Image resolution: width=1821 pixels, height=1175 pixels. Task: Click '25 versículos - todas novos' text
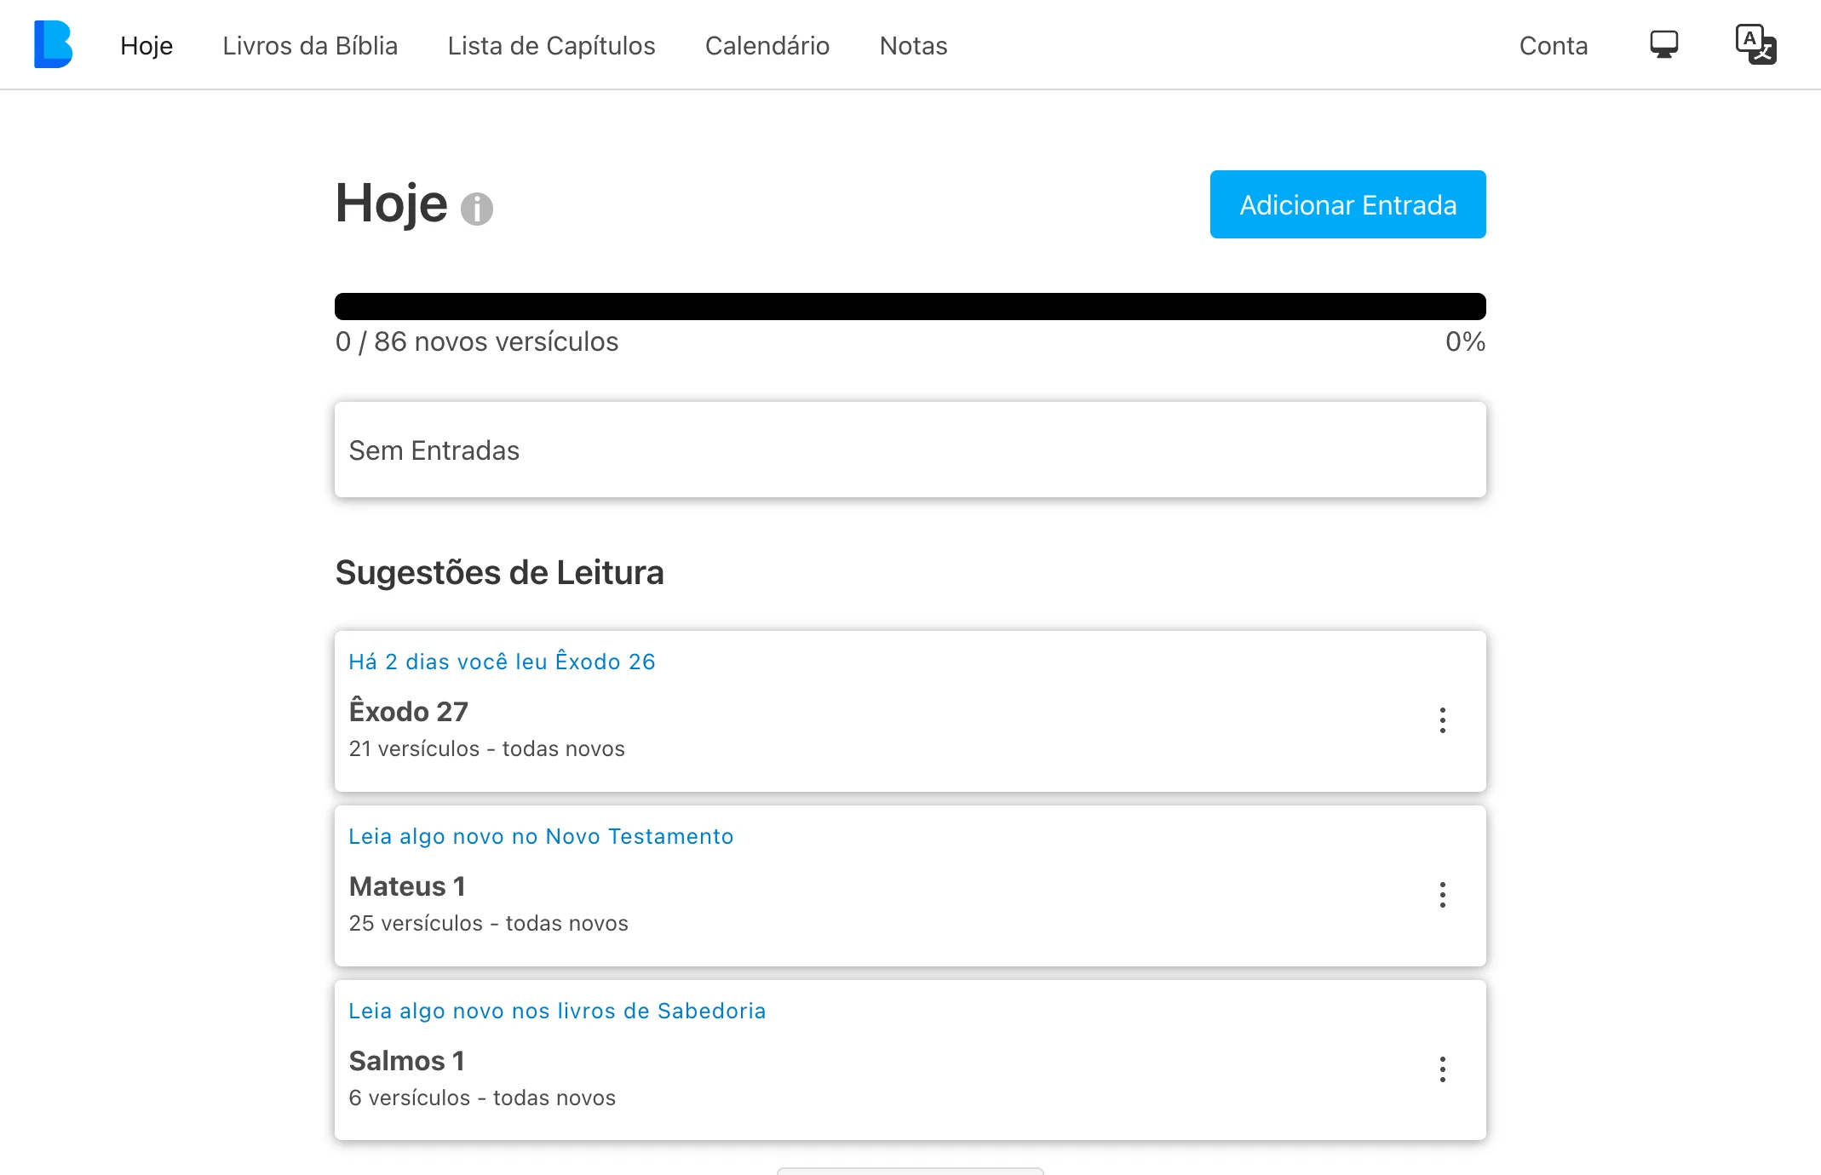pos(488,923)
